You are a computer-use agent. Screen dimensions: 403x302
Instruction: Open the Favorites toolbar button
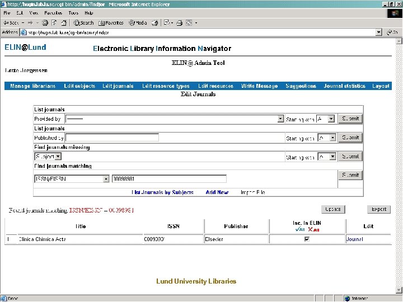111,23
